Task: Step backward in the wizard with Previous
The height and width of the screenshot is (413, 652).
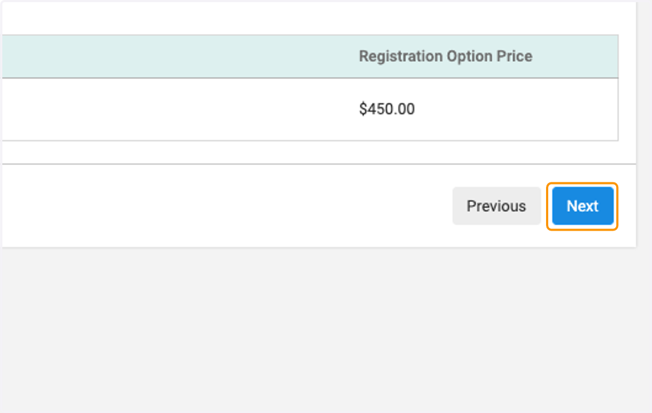Action: 496,206
